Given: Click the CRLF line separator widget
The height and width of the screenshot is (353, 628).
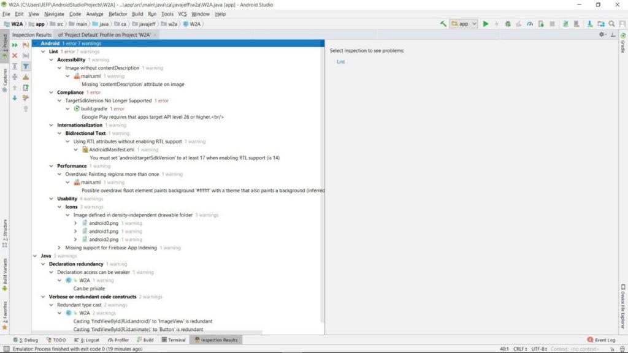Looking at the screenshot, I should 520,349.
